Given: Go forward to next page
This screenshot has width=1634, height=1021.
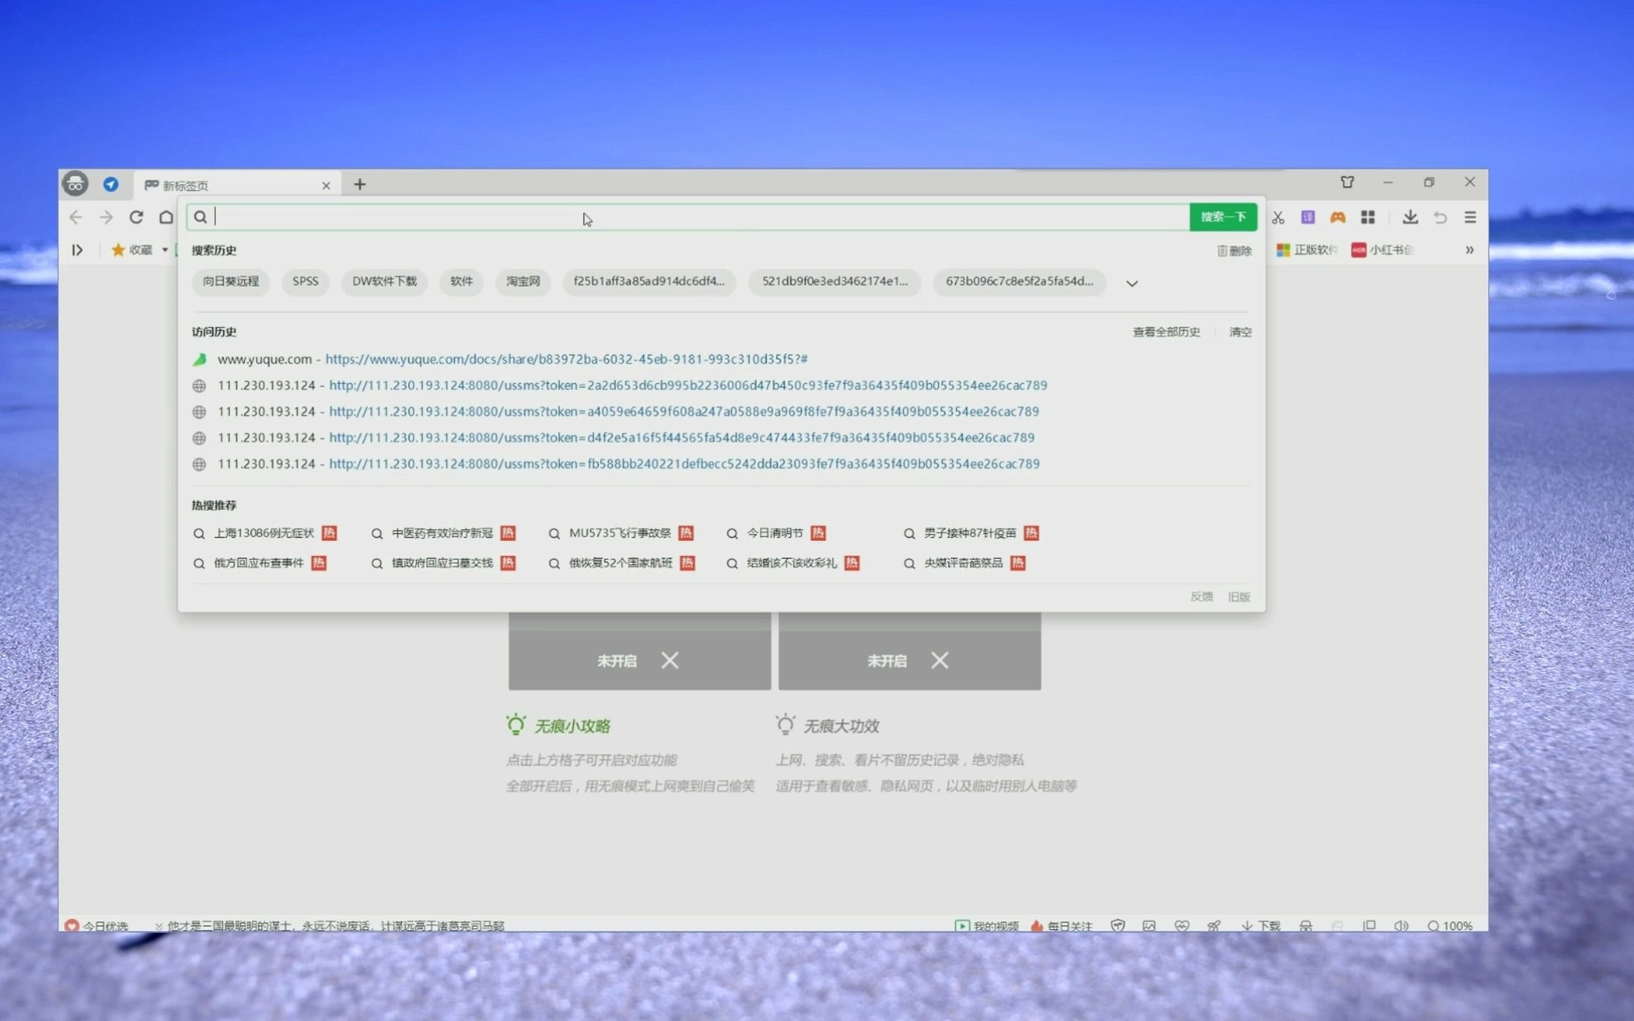Looking at the screenshot, I should point(106,217).
